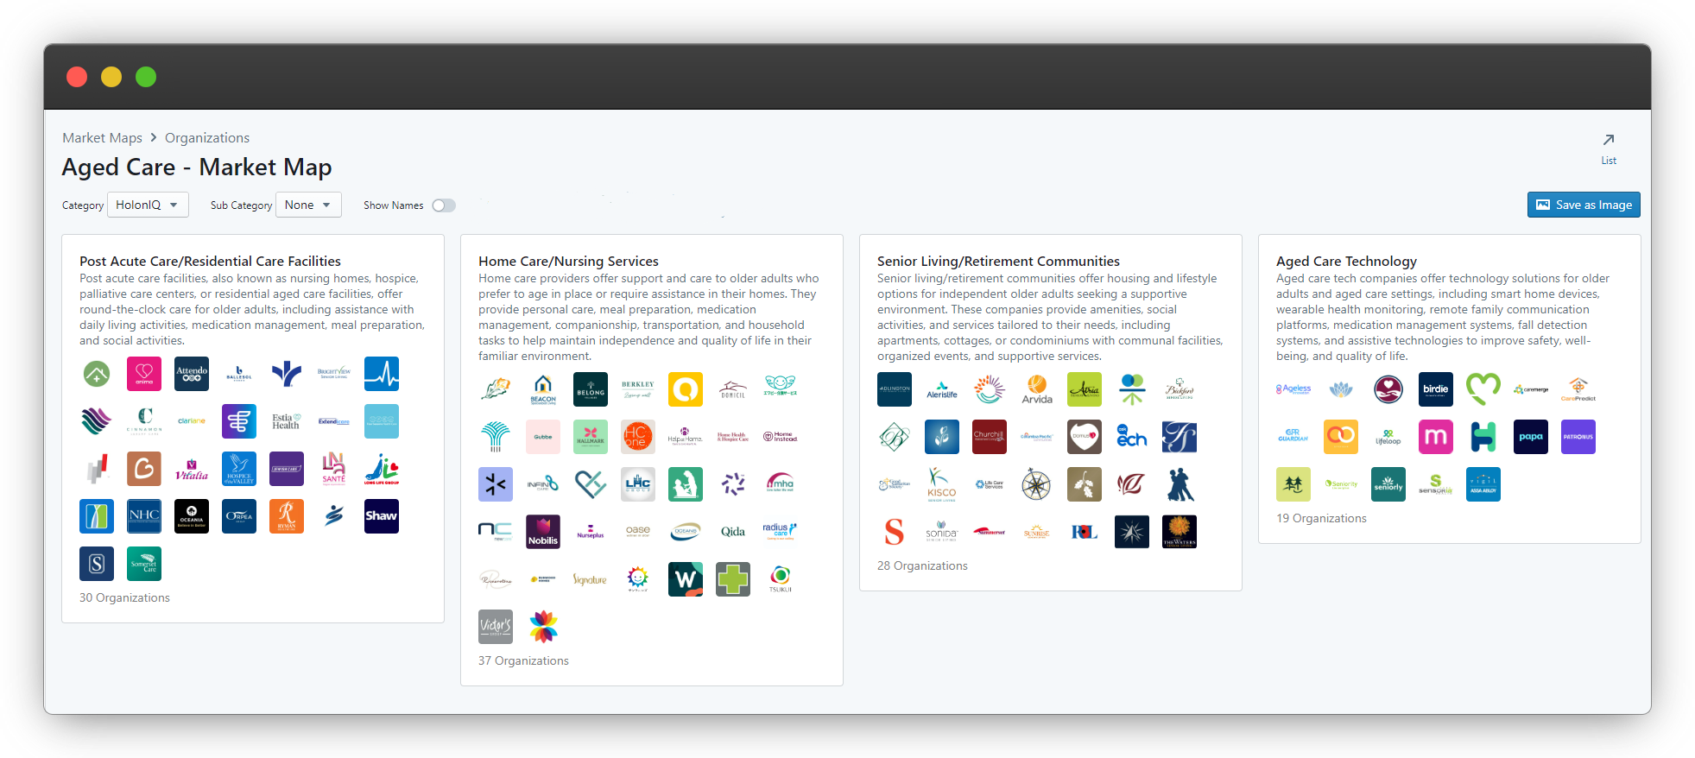Click the purple Nobilis logo
Viewport: 1695px width, 758px height.
(x=543, y=532)
